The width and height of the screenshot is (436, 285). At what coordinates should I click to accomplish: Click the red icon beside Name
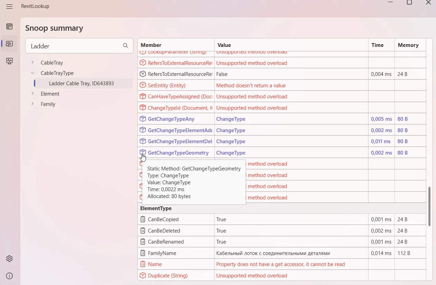142,264
